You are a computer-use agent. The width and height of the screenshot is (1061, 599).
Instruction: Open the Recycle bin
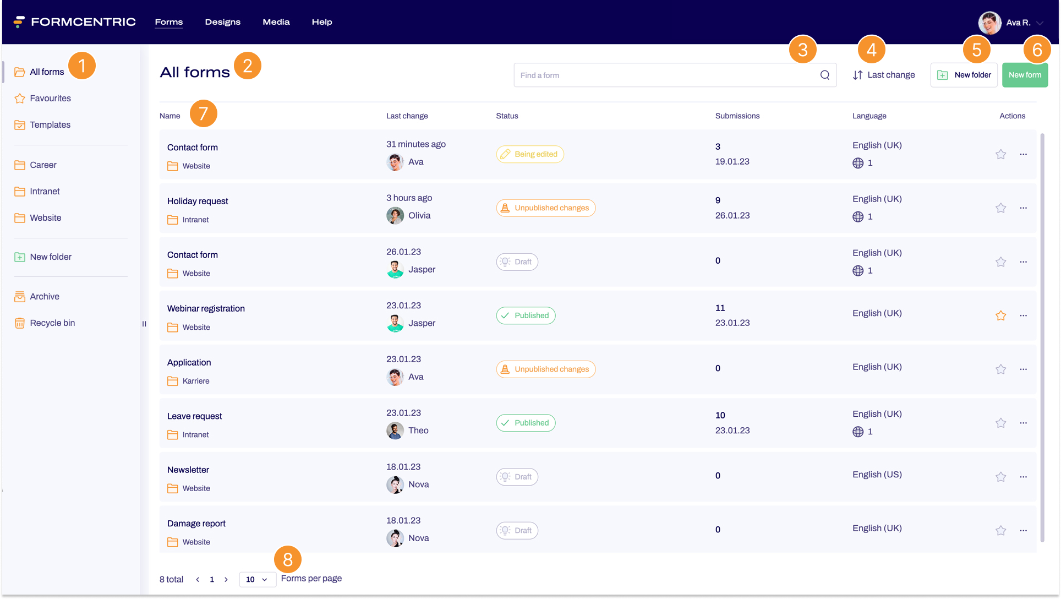45,323
